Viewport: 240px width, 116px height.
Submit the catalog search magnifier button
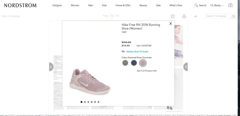tap(233, 16)
